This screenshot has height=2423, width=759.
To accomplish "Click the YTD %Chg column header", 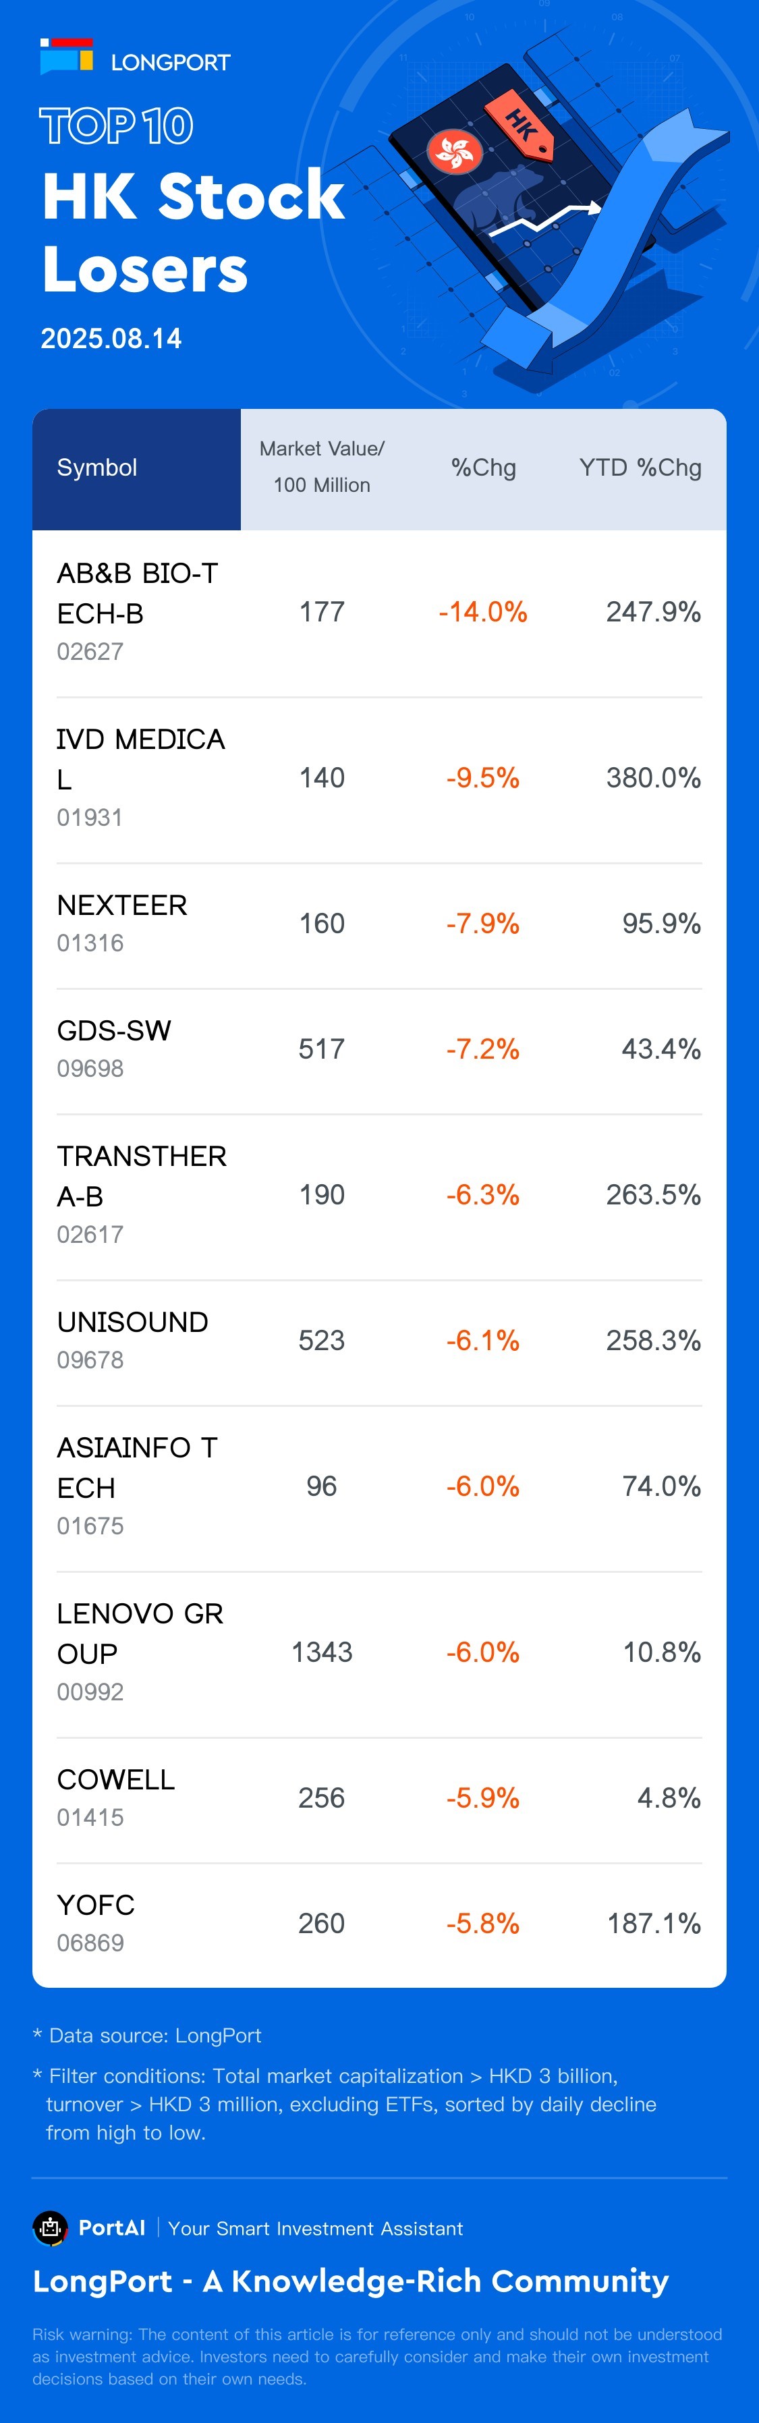I will click(640, 468).
